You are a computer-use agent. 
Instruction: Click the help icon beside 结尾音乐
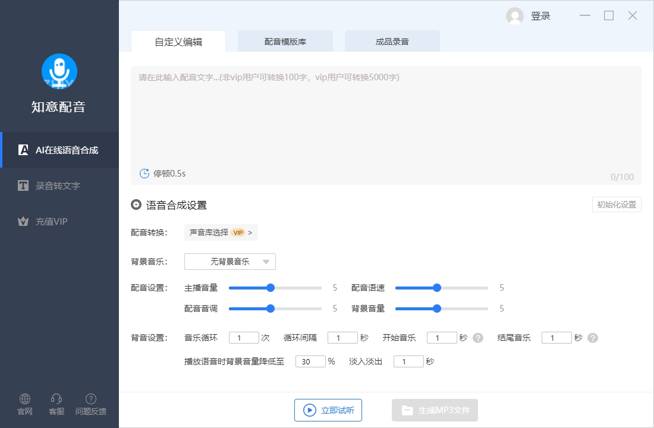(592, 337)
